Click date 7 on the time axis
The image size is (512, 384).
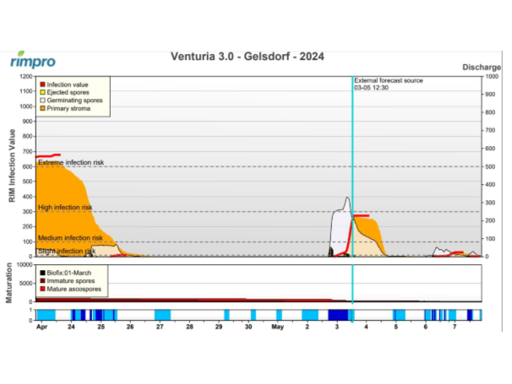click(455, 327)
